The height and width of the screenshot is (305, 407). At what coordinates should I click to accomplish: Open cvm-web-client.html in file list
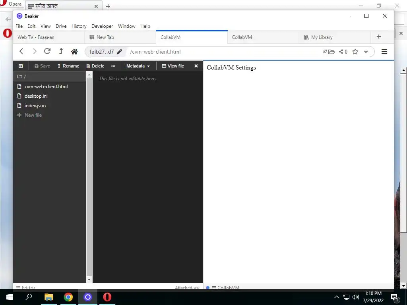tap(46, 86)
